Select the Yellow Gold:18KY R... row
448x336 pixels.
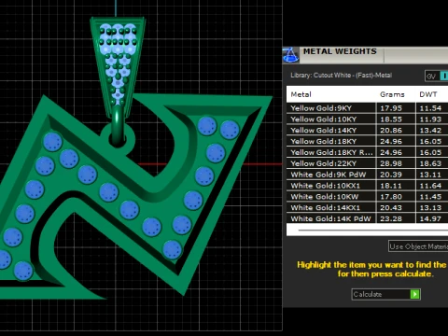[367, 152]
